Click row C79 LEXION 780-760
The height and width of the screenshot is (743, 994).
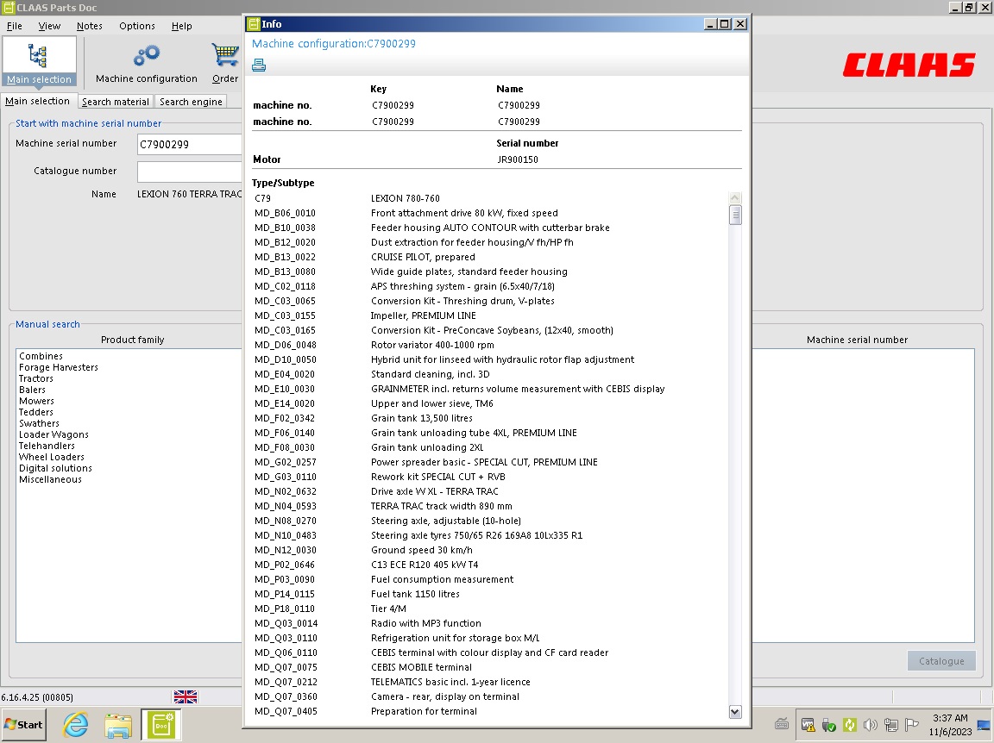pyautogui.click(x=489, y=198)
